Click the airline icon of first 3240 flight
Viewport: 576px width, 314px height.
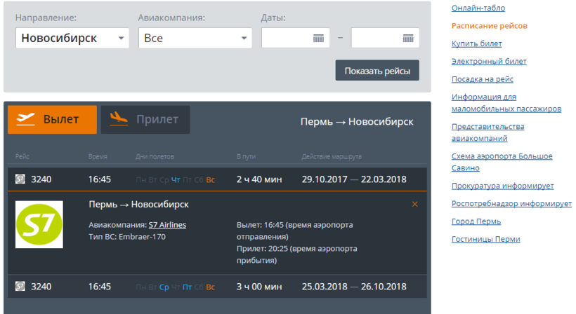pyautogui.click(x=20, y=179)
